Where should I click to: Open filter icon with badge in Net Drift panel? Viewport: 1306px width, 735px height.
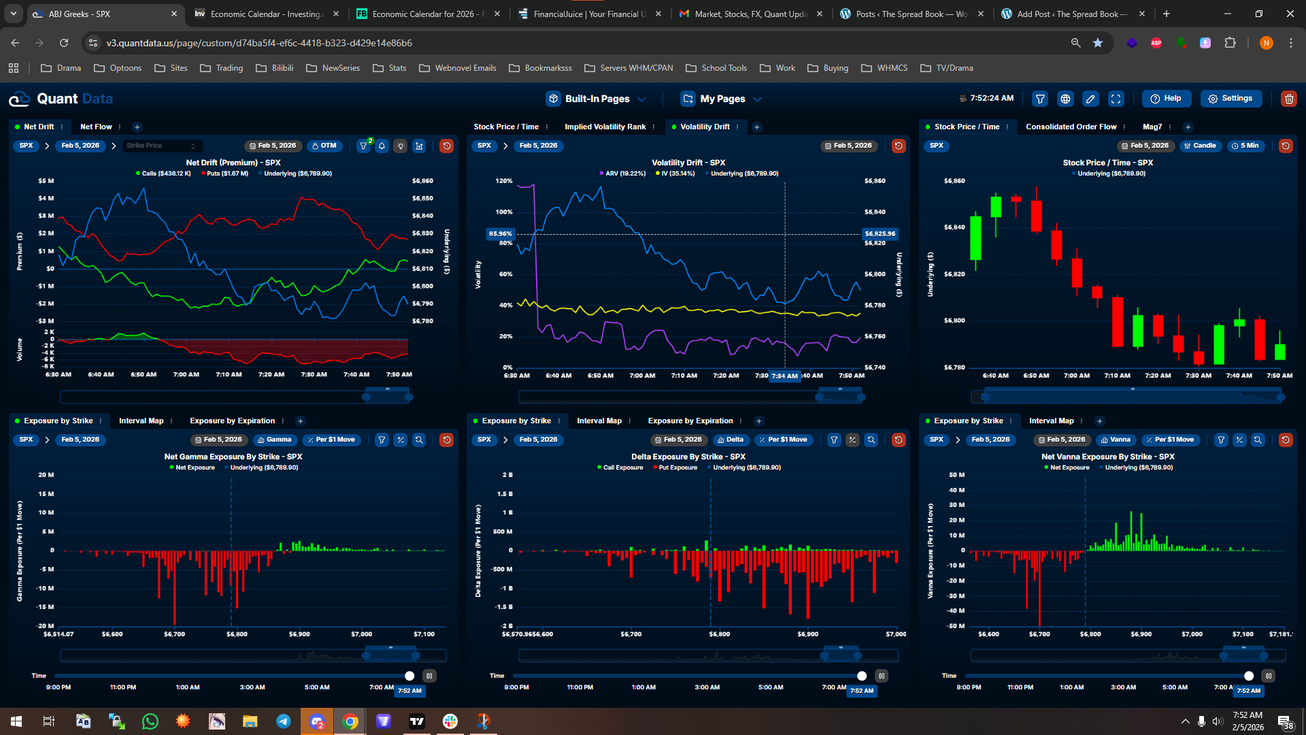(x=364, y=146)
